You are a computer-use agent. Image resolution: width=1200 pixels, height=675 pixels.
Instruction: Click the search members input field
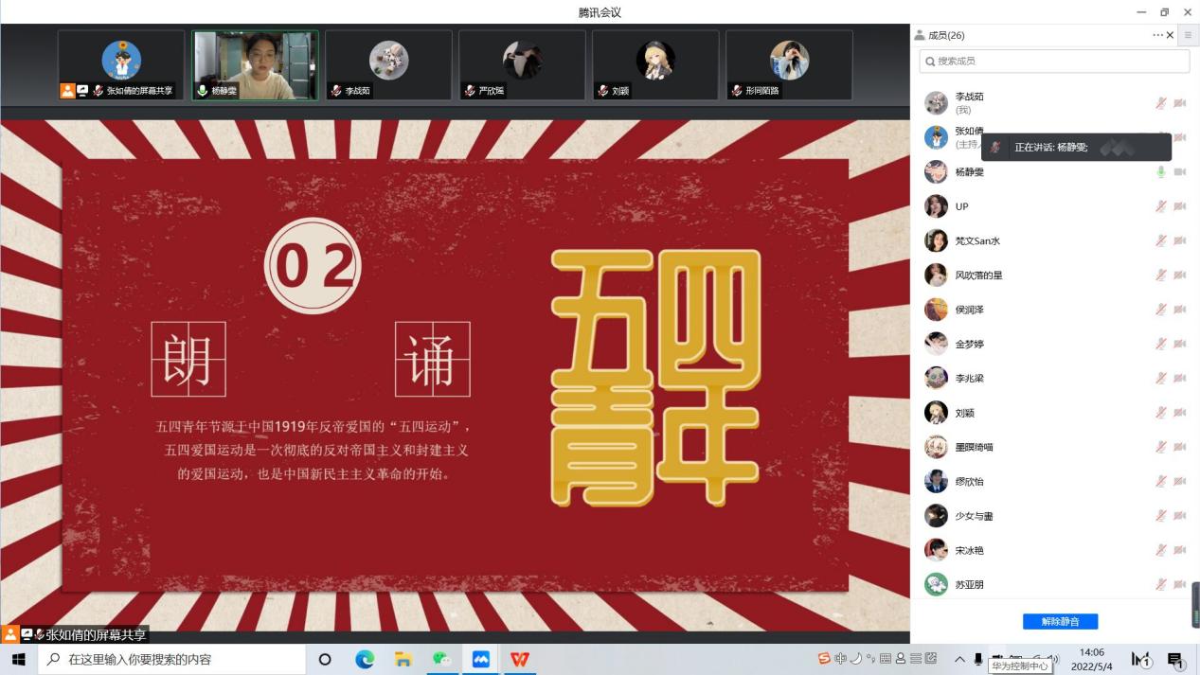[x=1054, y=62]
